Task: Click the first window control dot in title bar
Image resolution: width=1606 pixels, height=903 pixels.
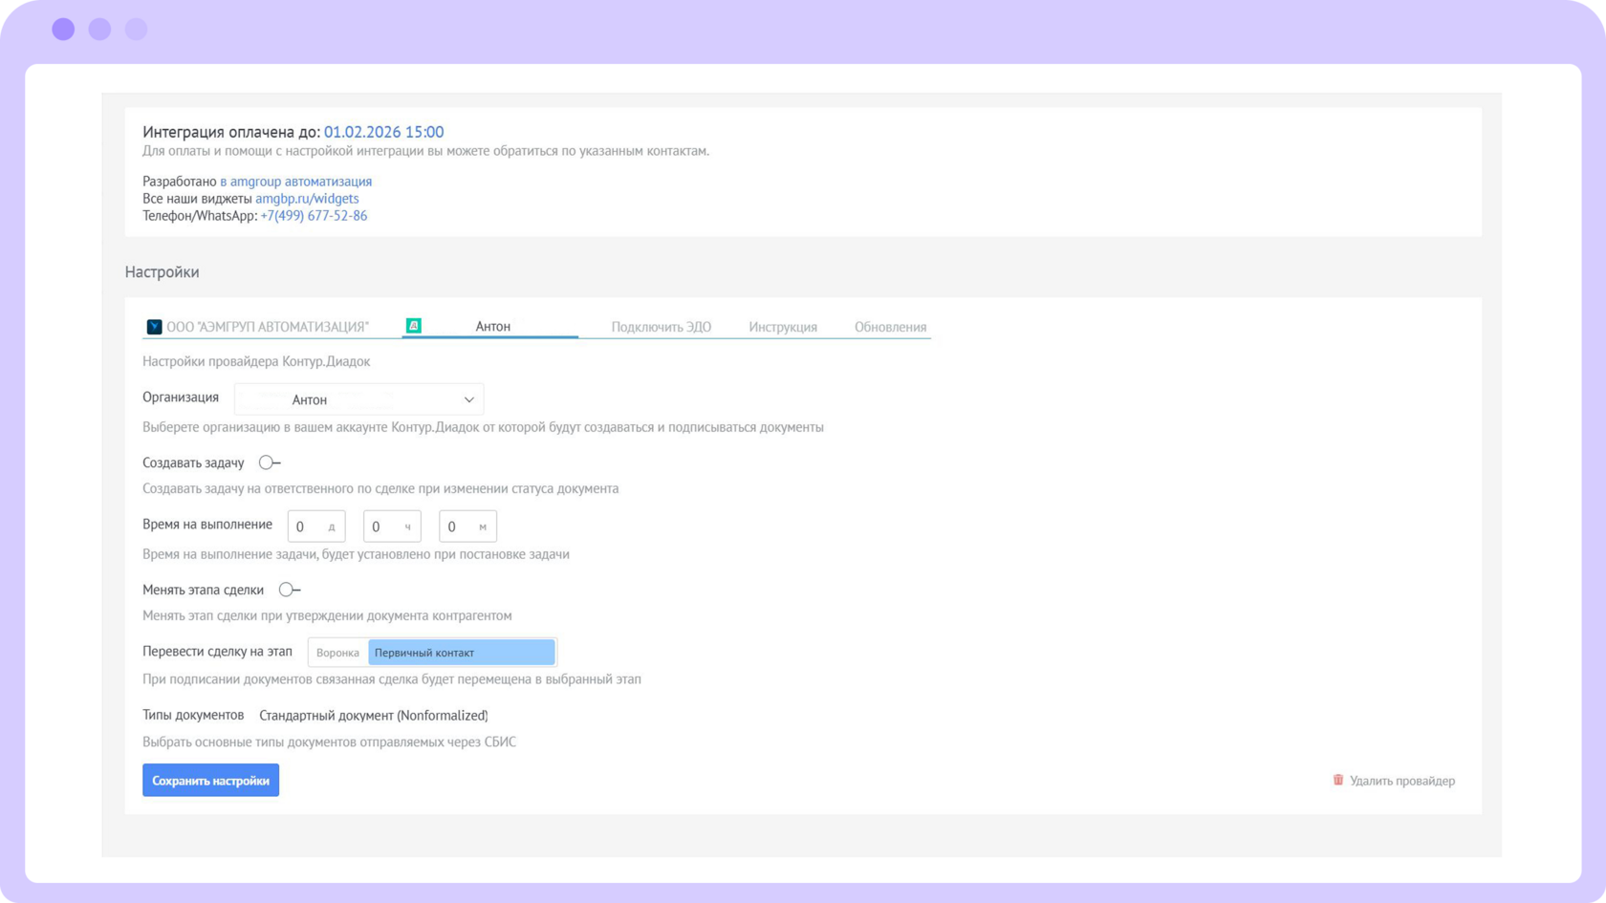Action: 63,29
